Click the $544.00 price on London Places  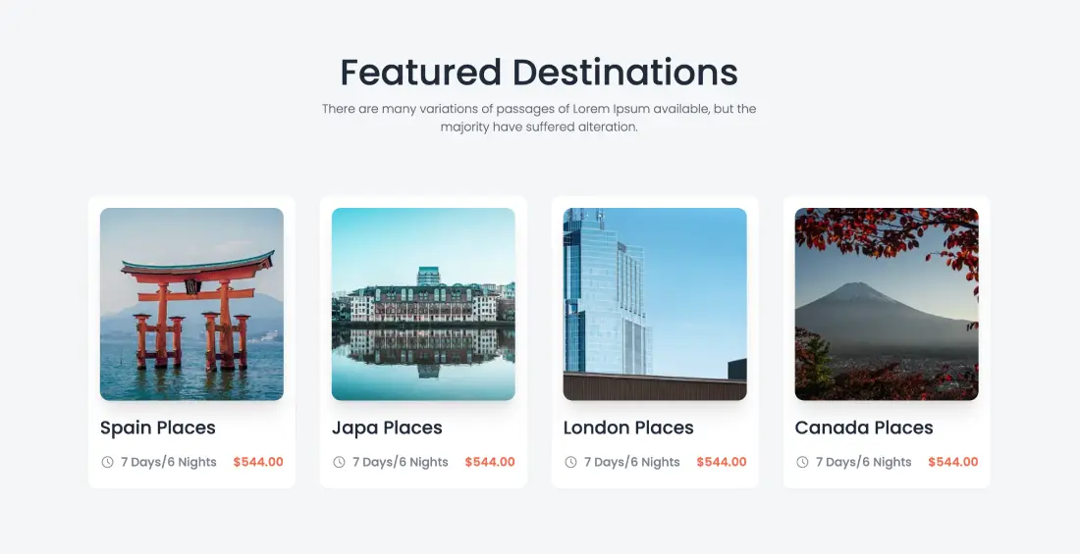(x=722, y=462)
